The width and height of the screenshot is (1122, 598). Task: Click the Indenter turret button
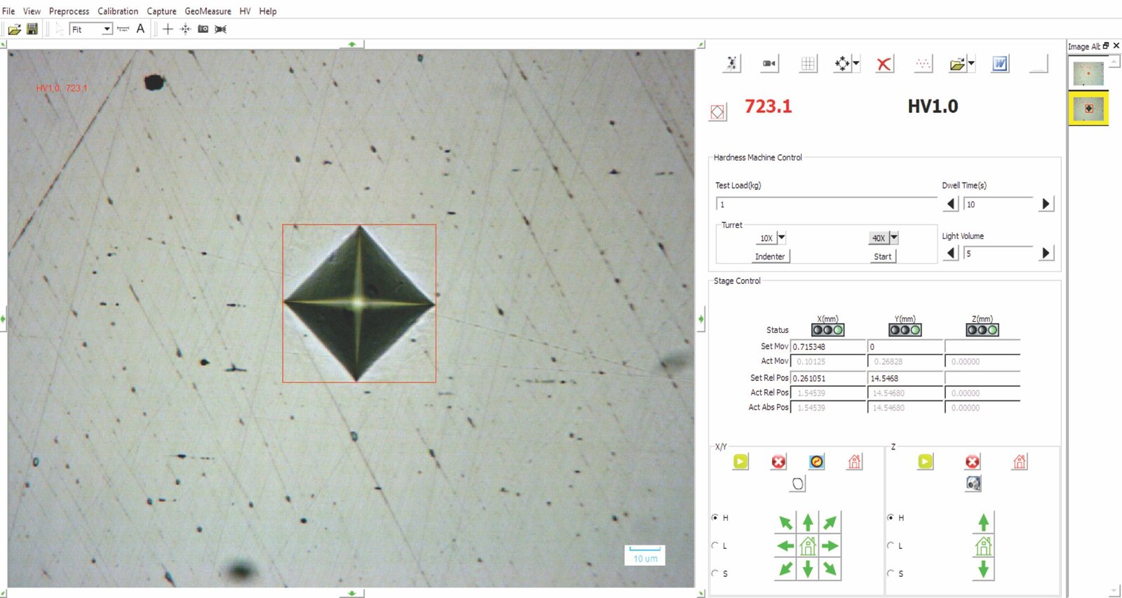(770, 257)
